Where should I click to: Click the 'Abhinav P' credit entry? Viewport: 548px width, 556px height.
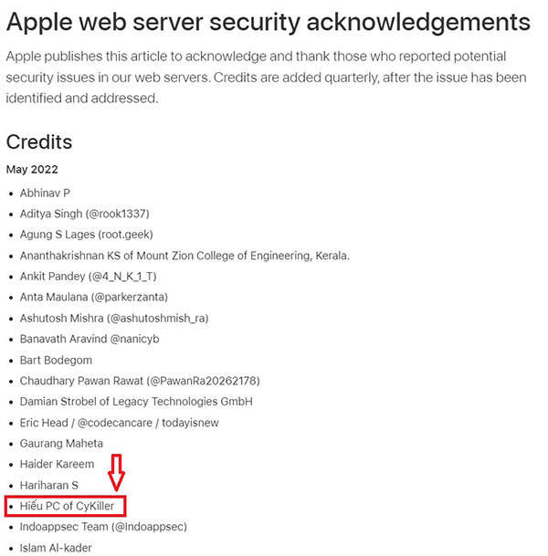coord(45,193)
